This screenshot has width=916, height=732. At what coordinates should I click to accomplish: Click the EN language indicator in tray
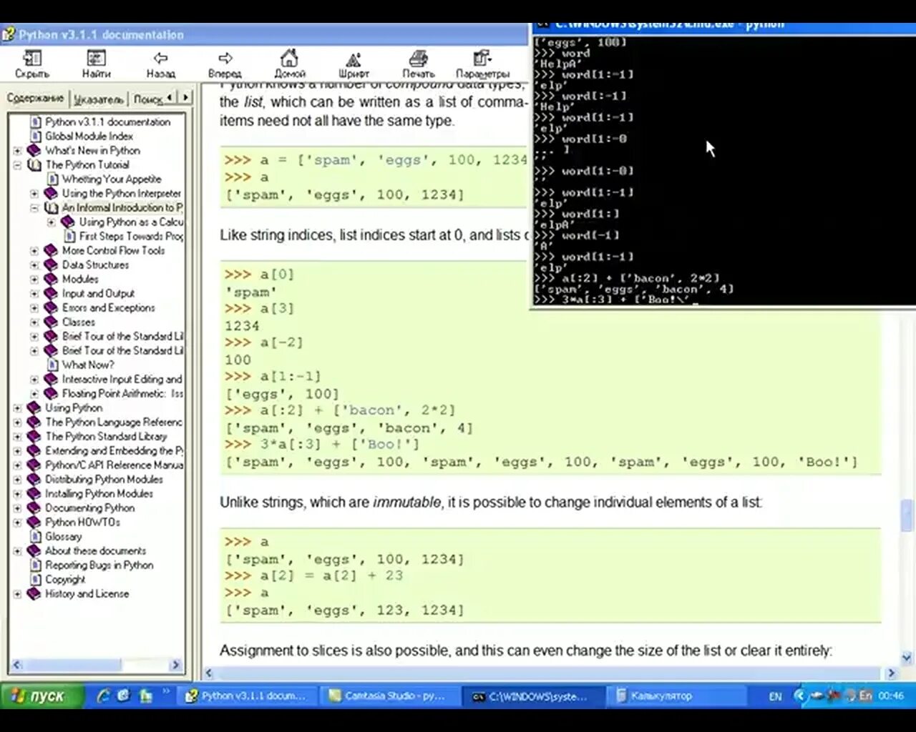pyautogui.click(x=775, y=696)
